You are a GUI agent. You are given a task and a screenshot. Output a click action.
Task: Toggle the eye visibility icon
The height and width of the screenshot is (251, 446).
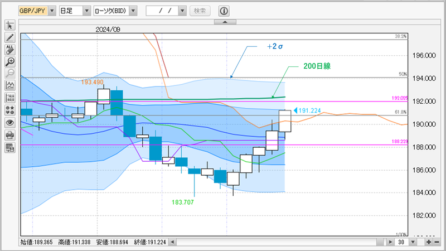[x=9, y=123]
